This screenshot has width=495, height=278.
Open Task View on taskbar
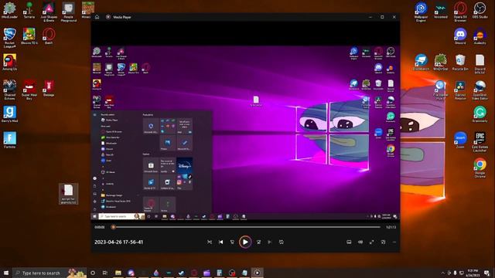105,273
